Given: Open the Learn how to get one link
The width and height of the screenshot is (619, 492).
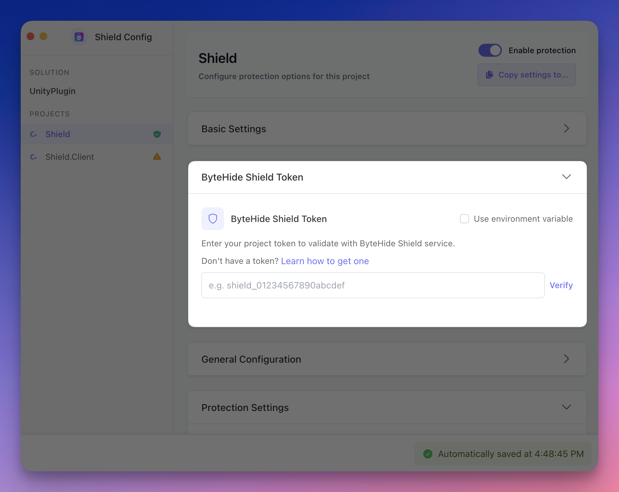Looking at the screenshot, I should pos(325,261).
